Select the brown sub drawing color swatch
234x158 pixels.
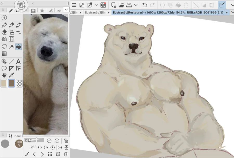click(11, 83)
